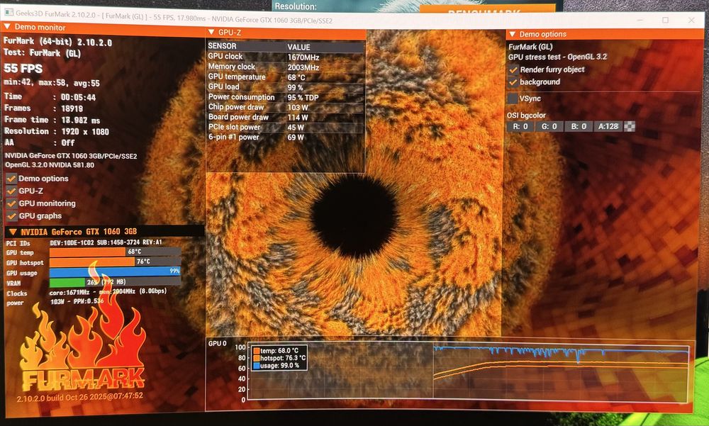
Task: Click the A:128 bgcolor field
Action: 608,126
